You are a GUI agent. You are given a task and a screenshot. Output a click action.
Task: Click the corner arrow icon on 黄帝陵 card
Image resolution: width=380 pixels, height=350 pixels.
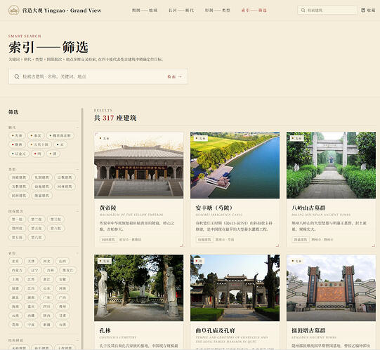click(181, 245)
